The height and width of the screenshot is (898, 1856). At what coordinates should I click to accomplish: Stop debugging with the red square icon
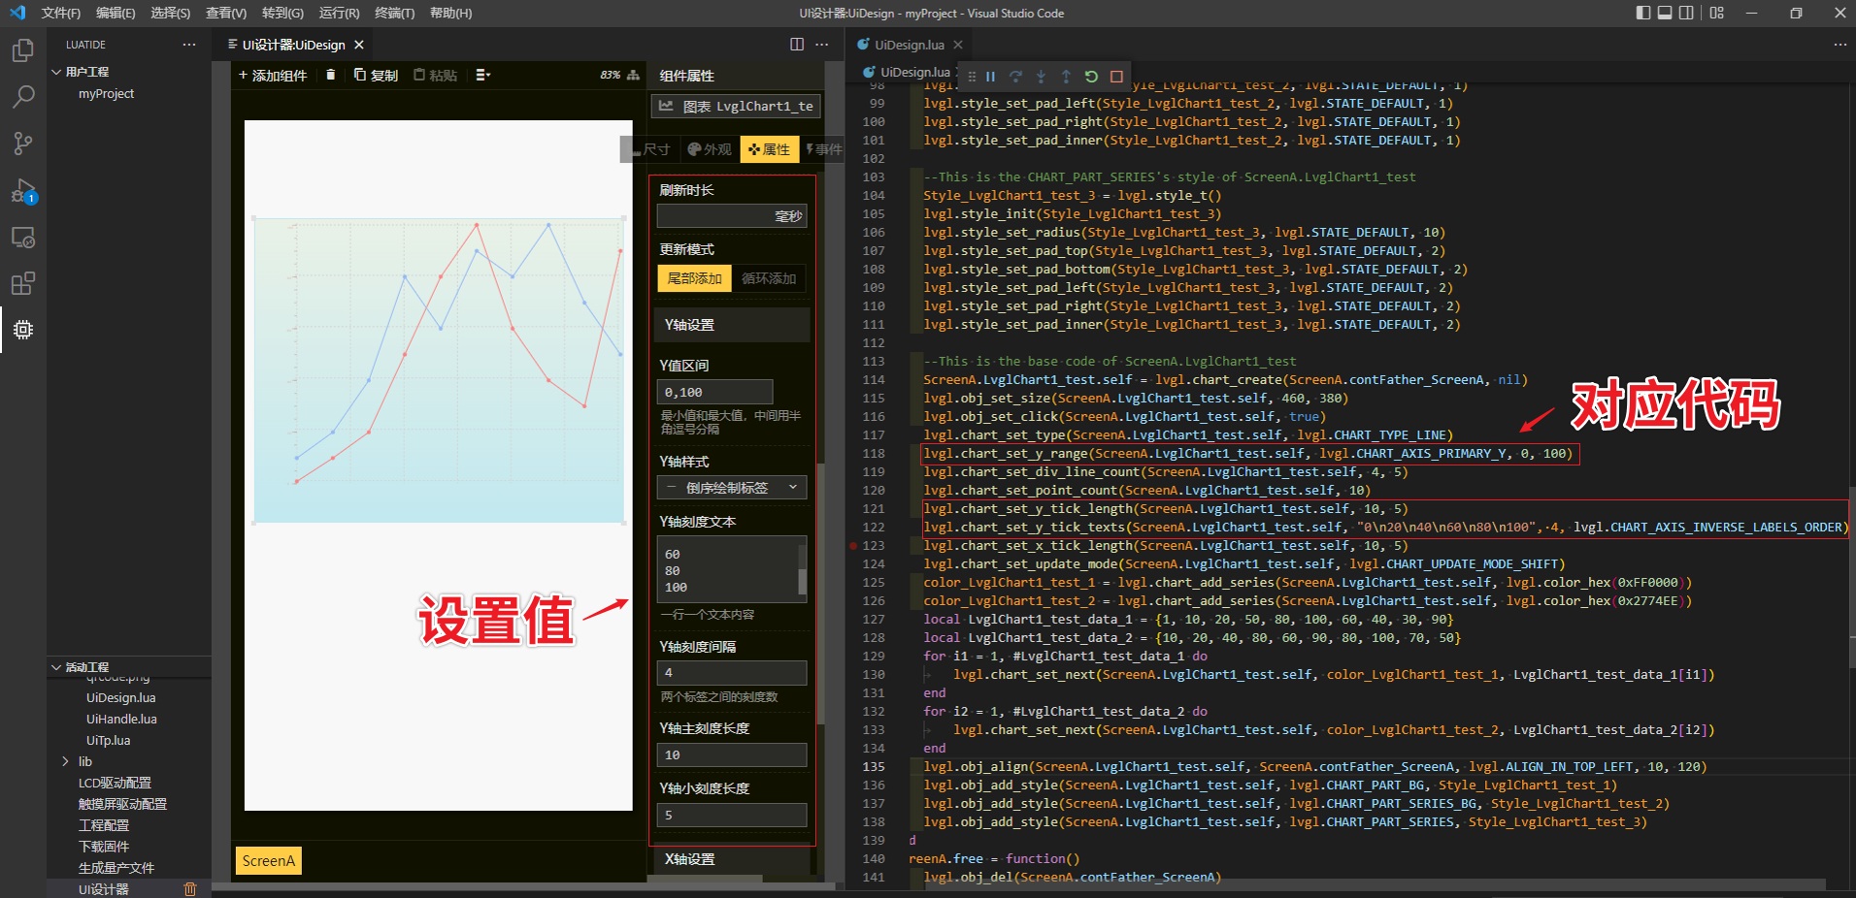click(x=1116, y=77)
